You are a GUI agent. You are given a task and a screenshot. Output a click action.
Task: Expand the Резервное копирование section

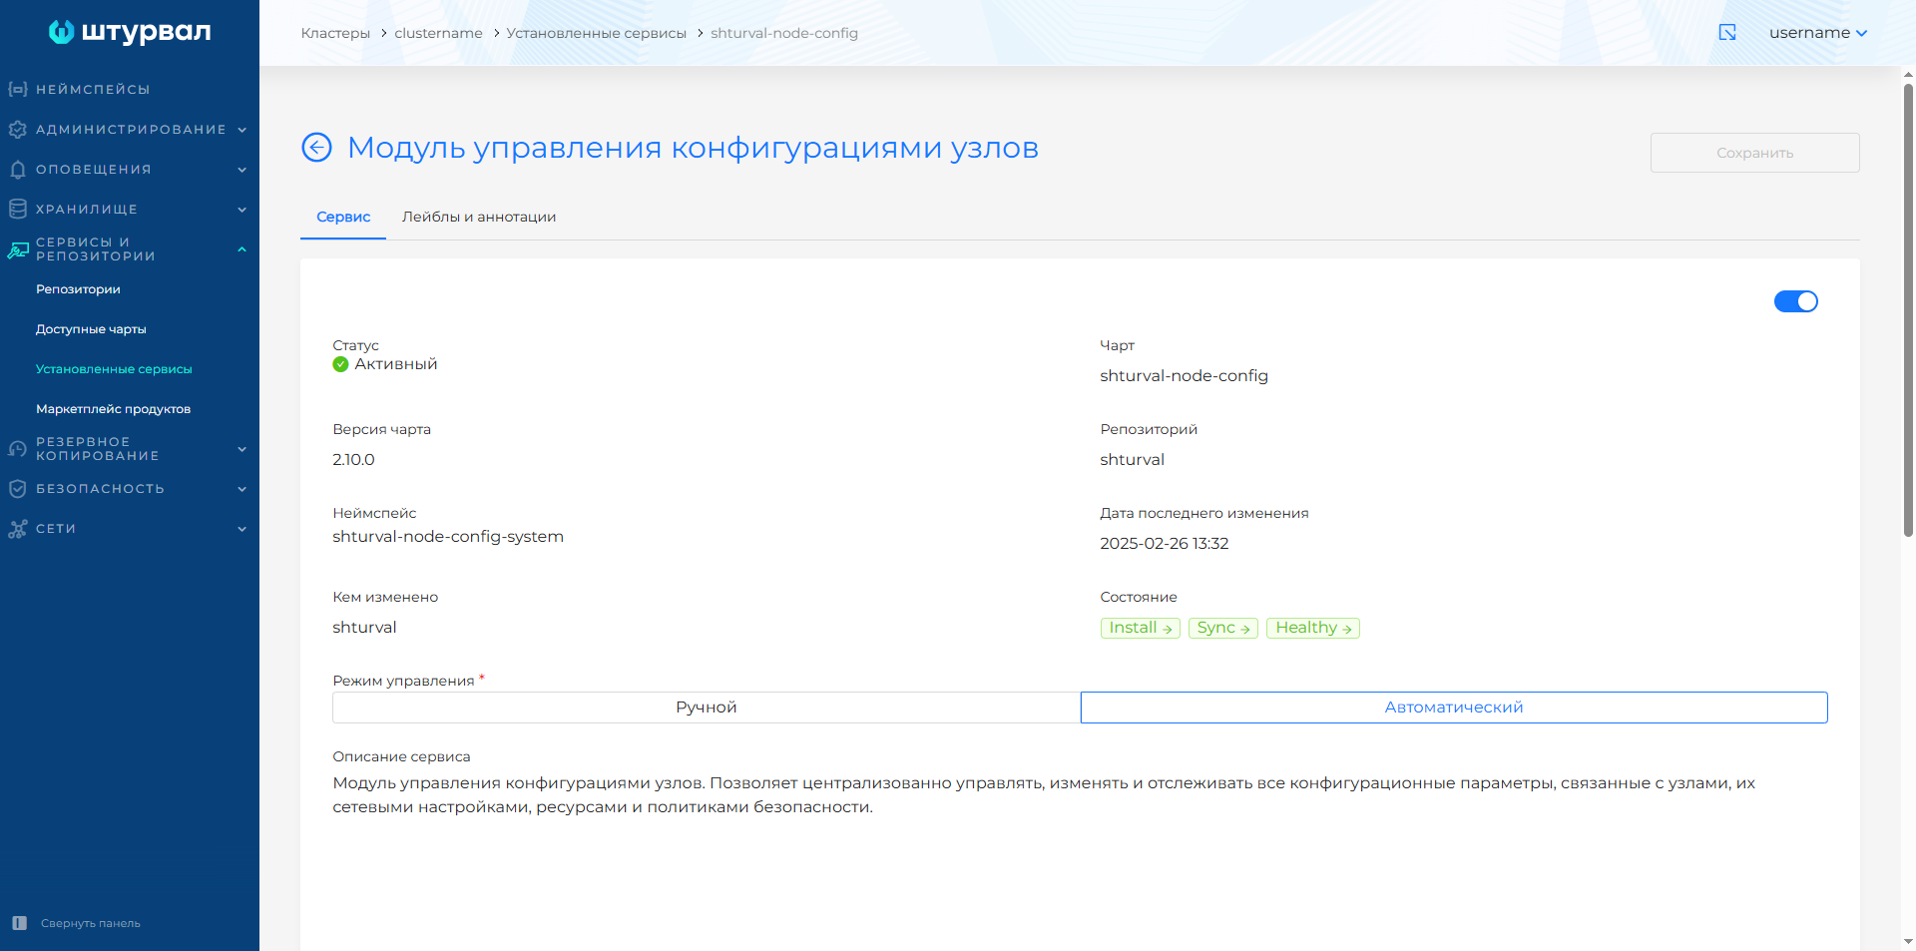[241, 449]
